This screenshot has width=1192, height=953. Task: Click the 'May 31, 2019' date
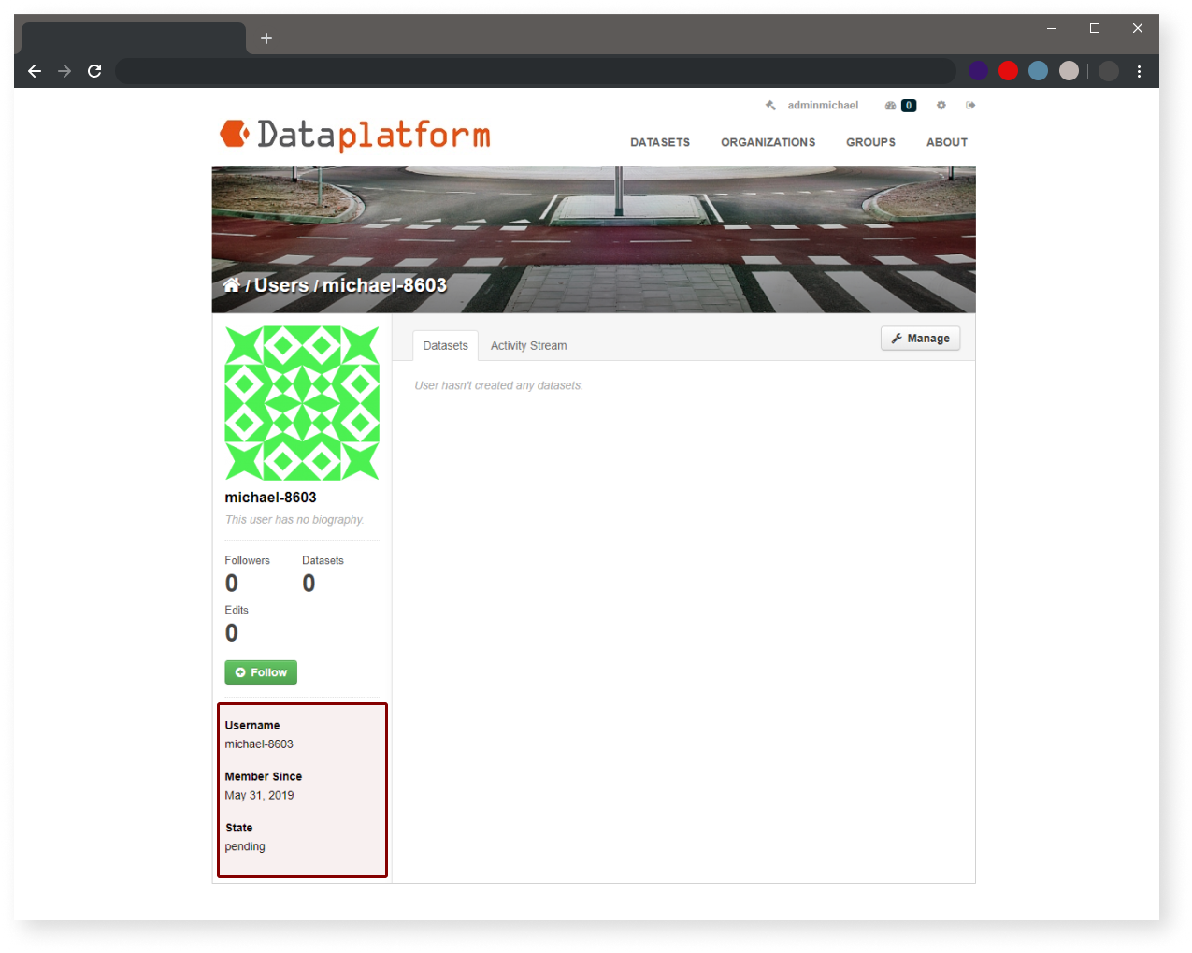(259, 795)
